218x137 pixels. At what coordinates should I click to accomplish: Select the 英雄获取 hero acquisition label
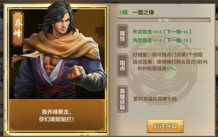coord(122,99)
